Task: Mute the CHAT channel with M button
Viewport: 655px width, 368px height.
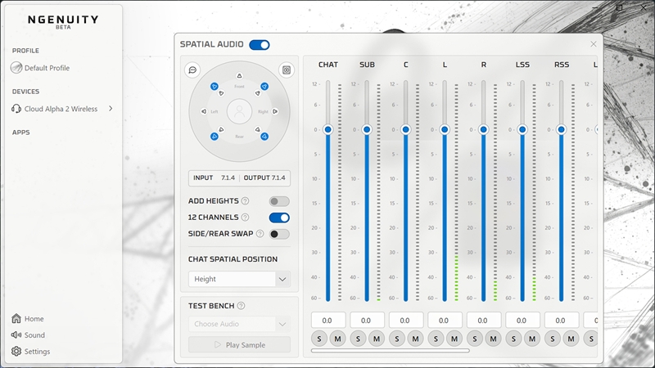Action: point(337,339)
